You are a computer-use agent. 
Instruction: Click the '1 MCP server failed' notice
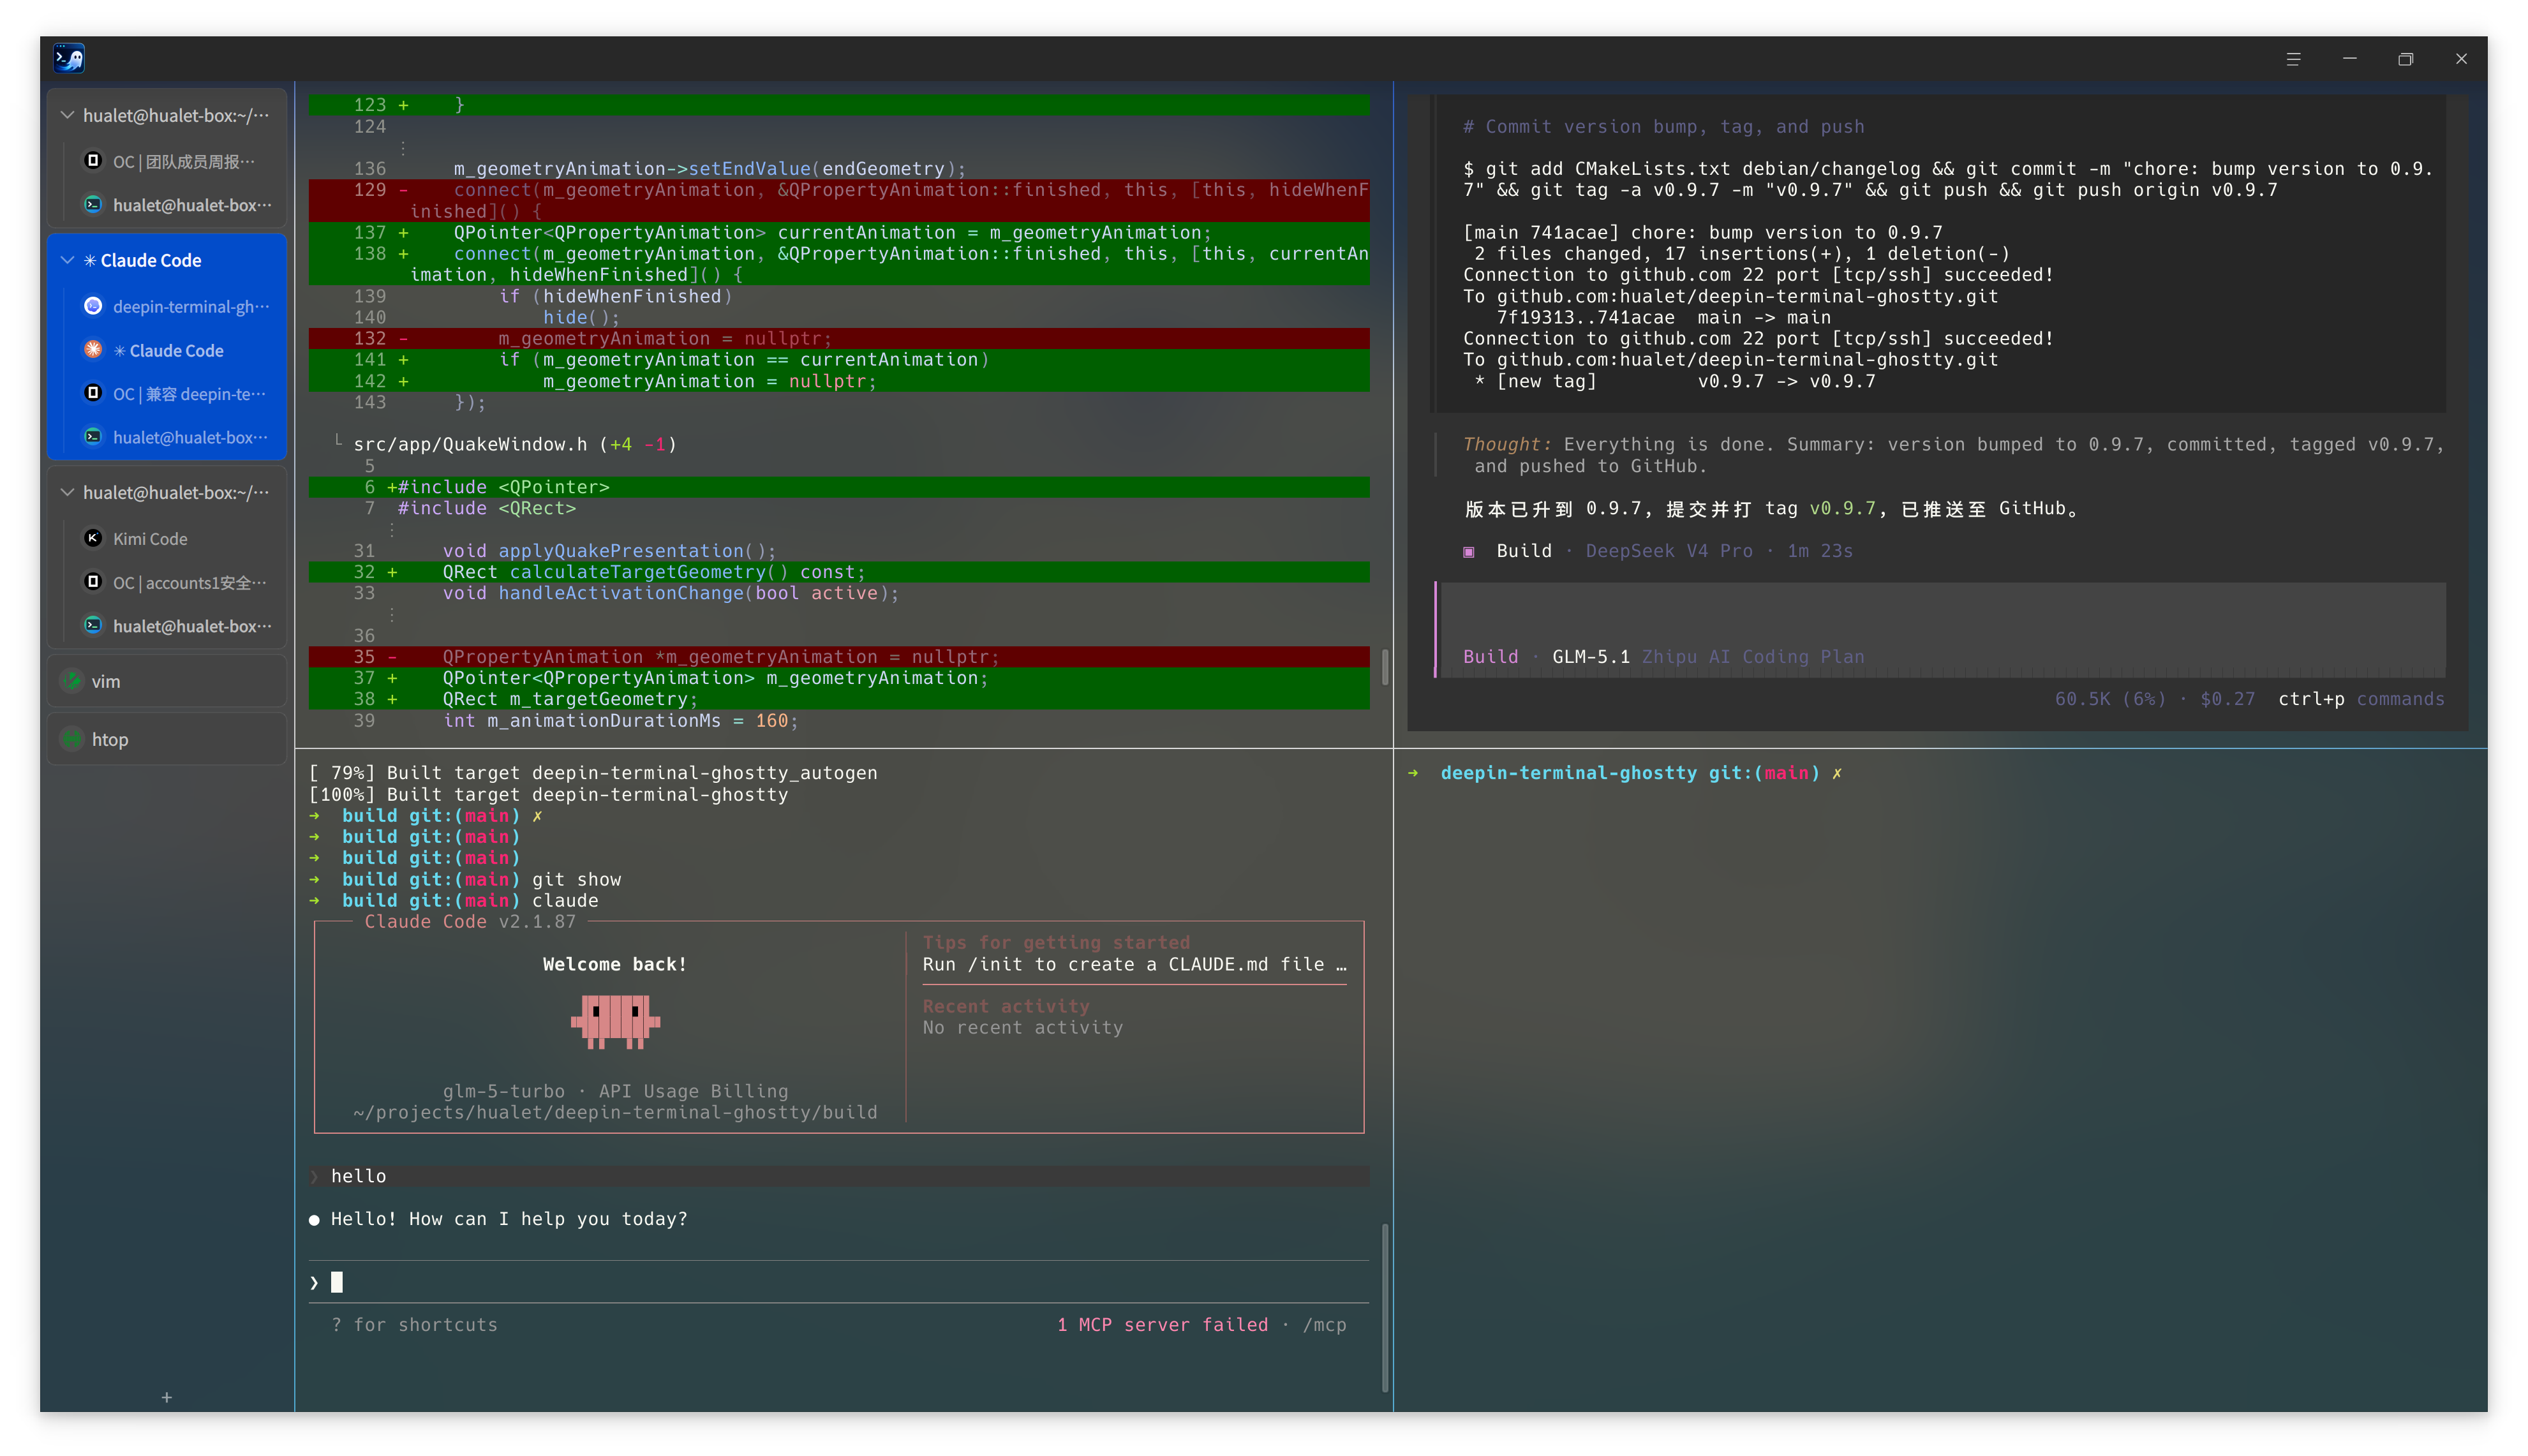point(1162,1325)
